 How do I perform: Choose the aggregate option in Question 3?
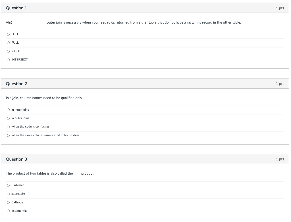8,194
